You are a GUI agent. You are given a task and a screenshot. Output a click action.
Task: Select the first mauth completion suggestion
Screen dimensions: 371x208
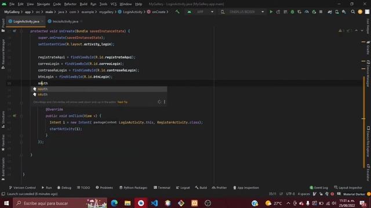pyautogui.click(x=99, y=89)
